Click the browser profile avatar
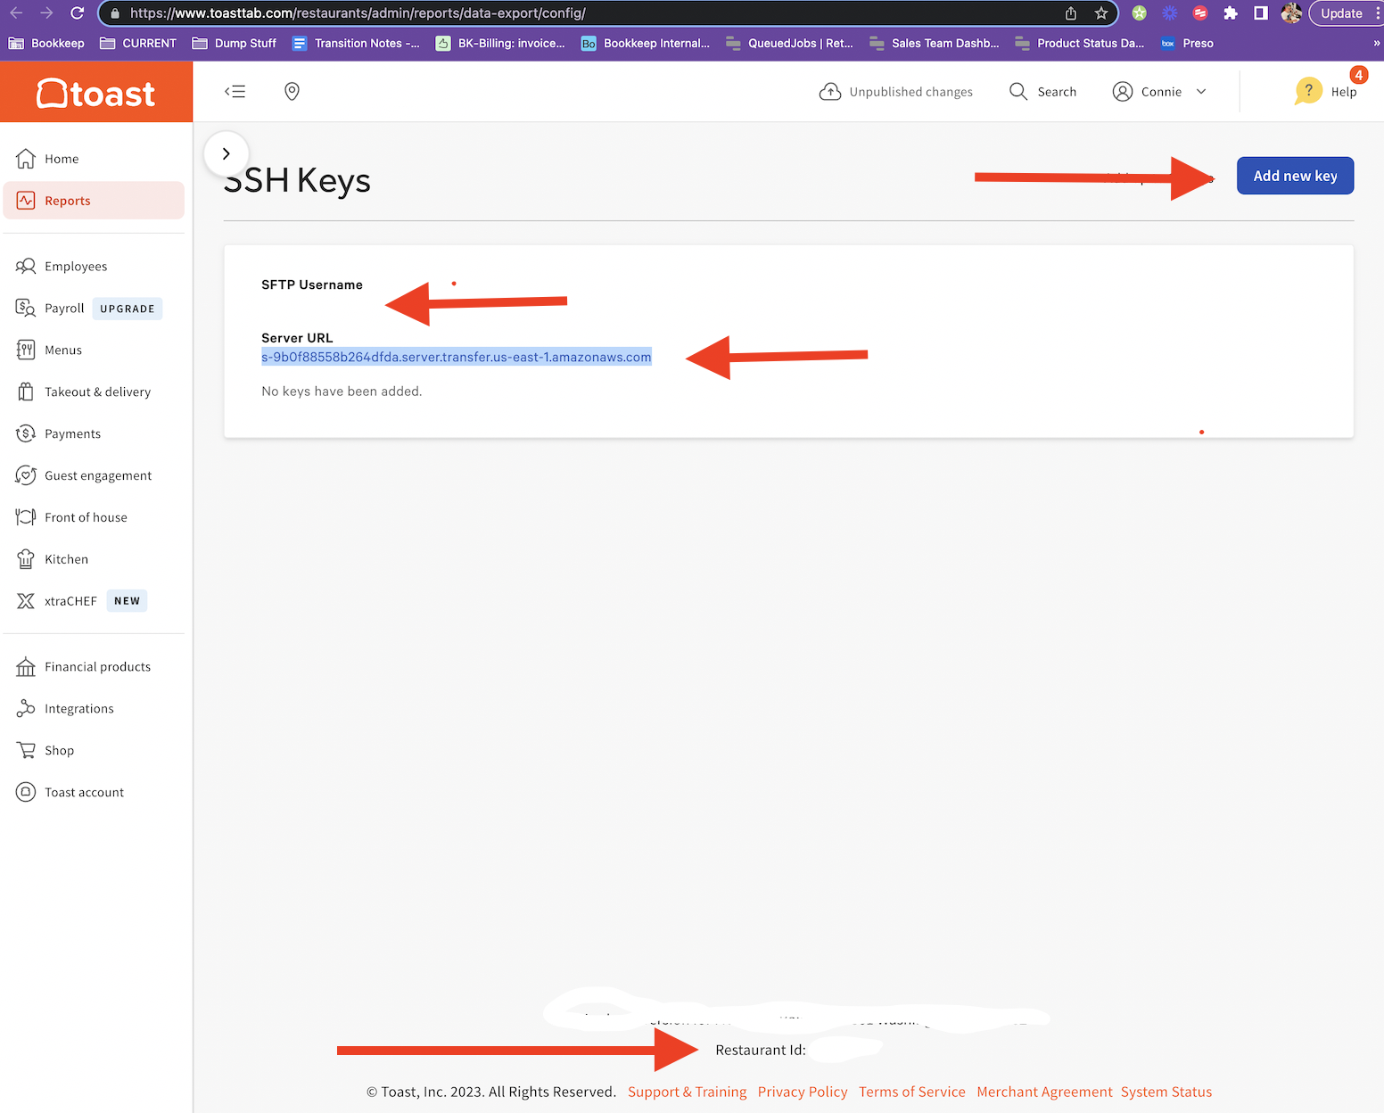The width and height of the screenshot is (1384, 1113). point(1290,13)
